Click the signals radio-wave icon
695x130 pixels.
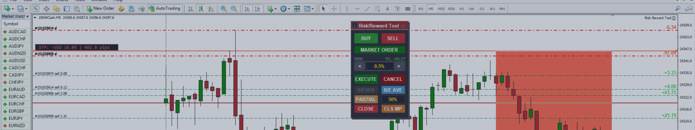(142, 9)
